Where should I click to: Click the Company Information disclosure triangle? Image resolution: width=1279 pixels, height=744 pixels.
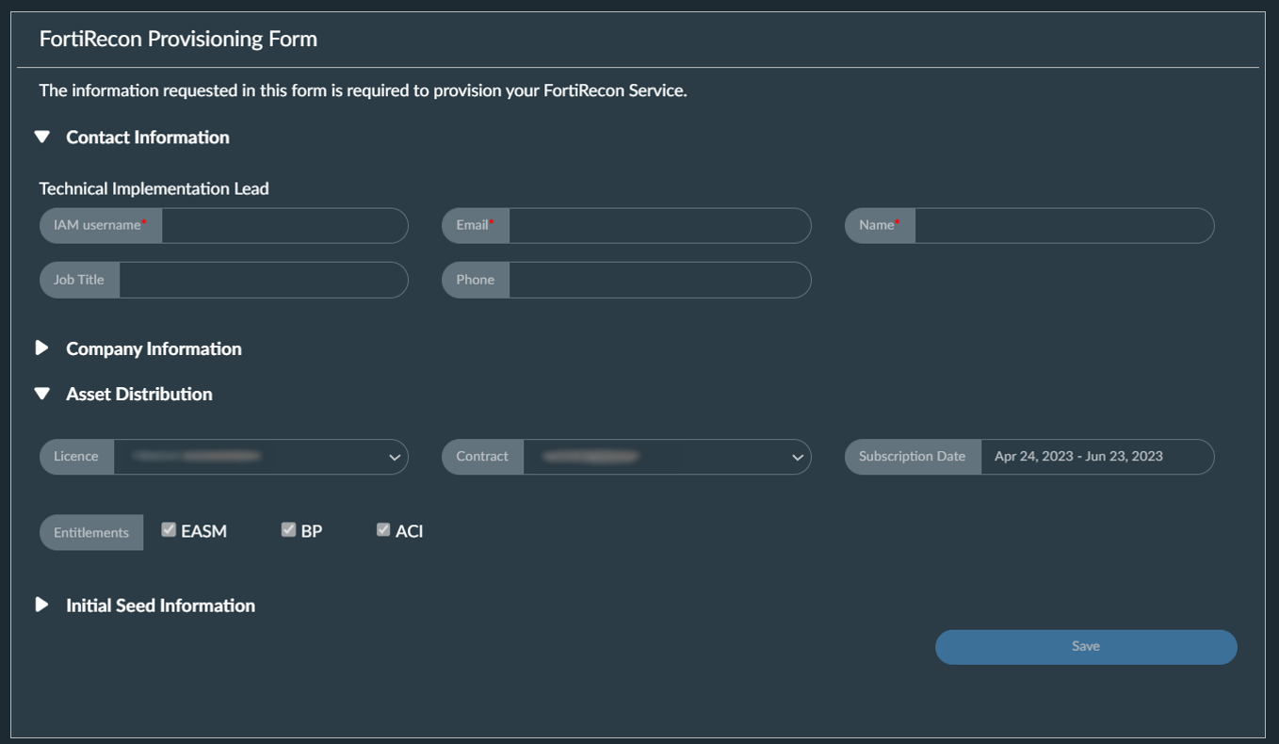pos(41,348)
